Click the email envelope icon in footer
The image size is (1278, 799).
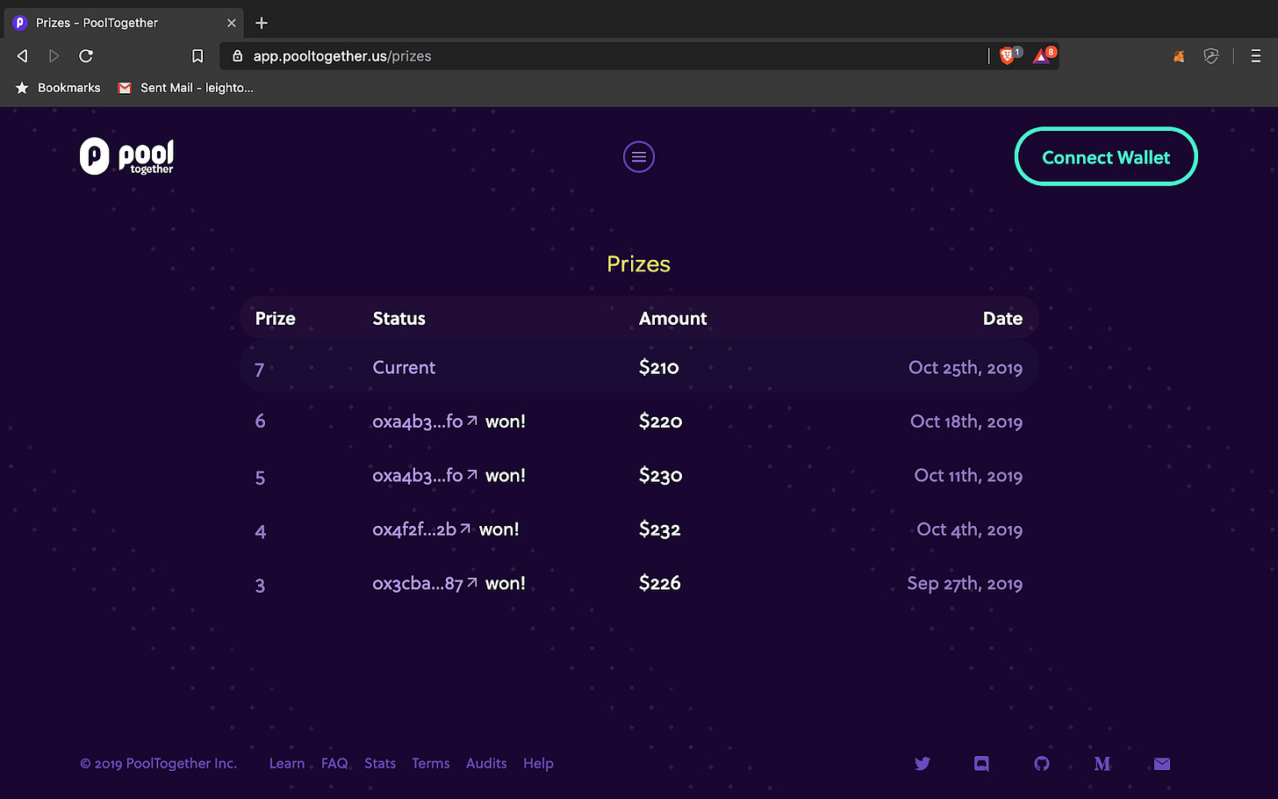click(1162, 764)
